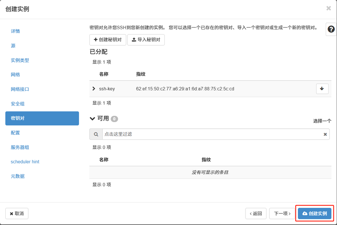Deallocate ssh-key with the down arrow button
337x225 pixels.
tap(322, 89)
